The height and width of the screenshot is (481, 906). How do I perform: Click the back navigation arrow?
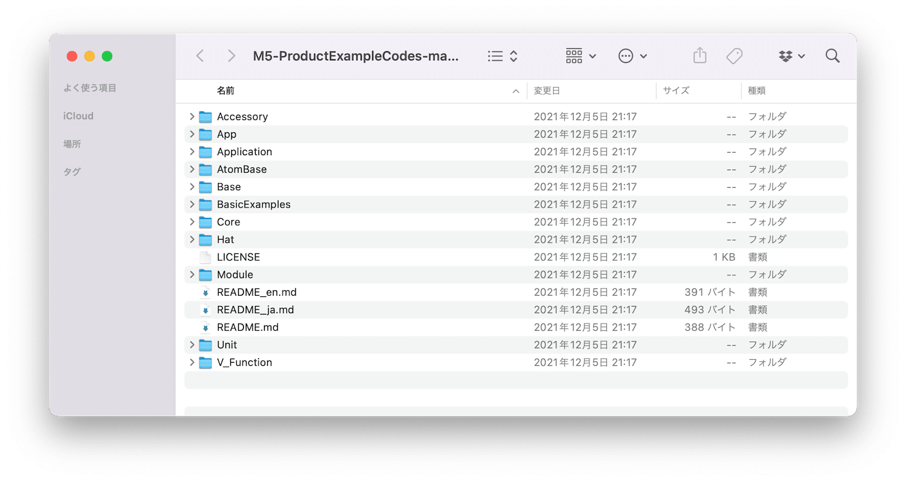[201, 56]
